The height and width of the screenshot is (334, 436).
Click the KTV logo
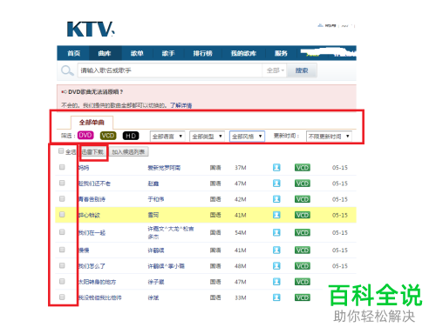[x=91, y=29]
